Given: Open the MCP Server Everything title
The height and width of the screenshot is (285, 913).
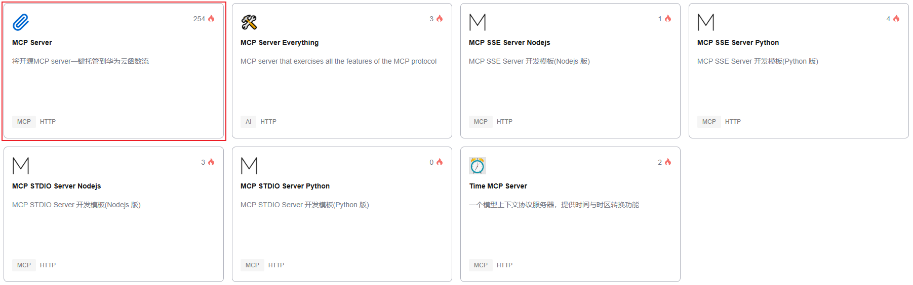Looking at the screenshot, I should click(280, 42).
